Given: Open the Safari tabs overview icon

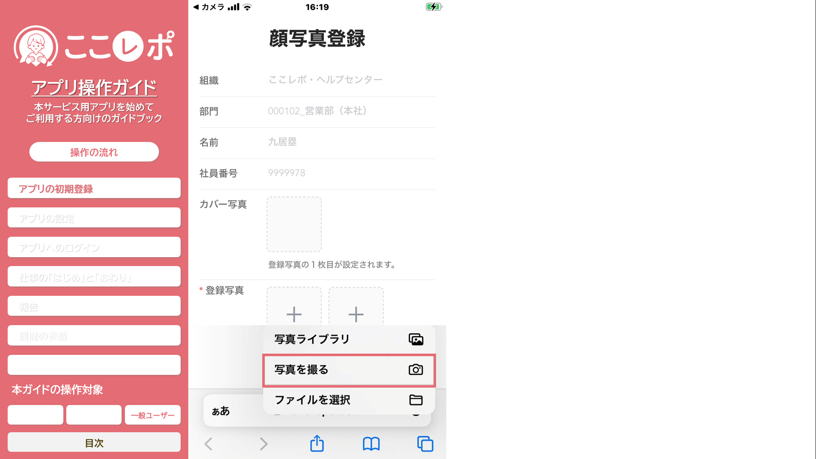Looking at the screenshot, I should point(425,444).
